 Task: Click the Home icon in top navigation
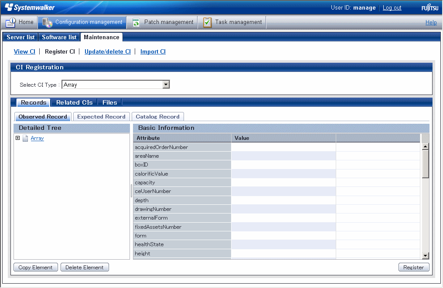click(x=10, y=22)
